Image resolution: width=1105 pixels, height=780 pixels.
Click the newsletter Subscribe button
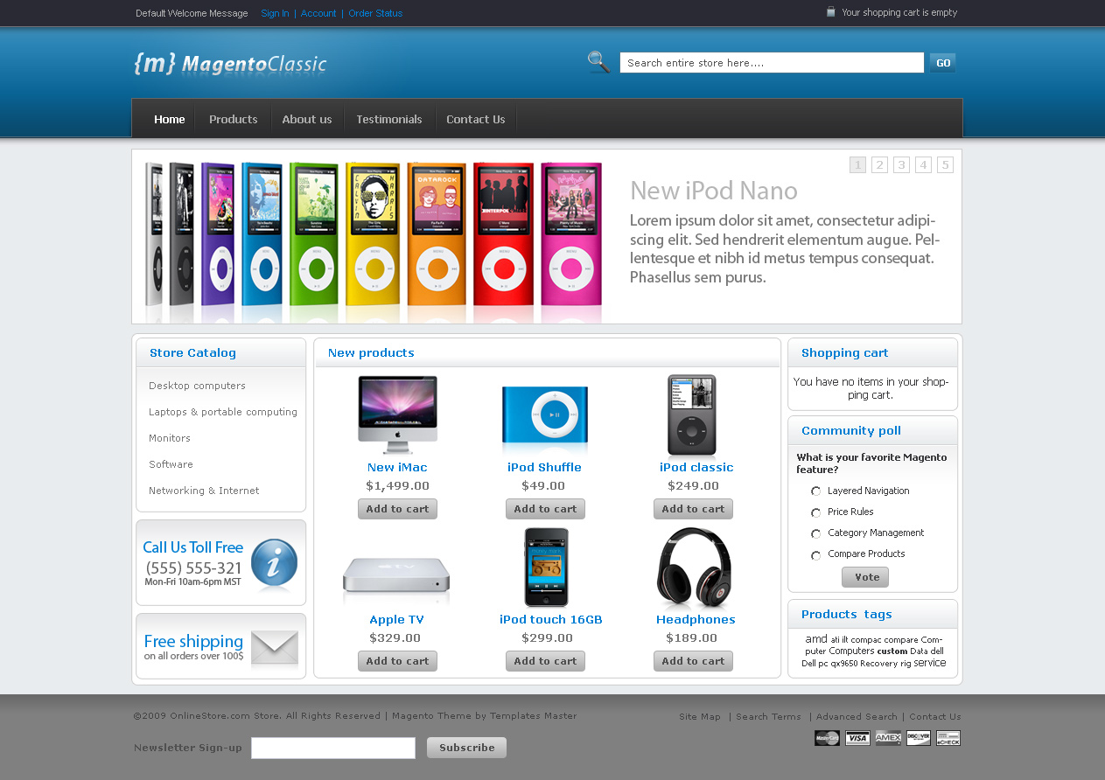click(466, 748)
